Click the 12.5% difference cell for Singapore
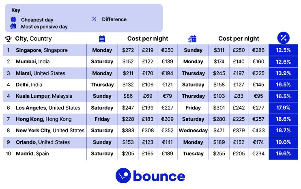Screen dimensions: 301x189 point(283,50)
